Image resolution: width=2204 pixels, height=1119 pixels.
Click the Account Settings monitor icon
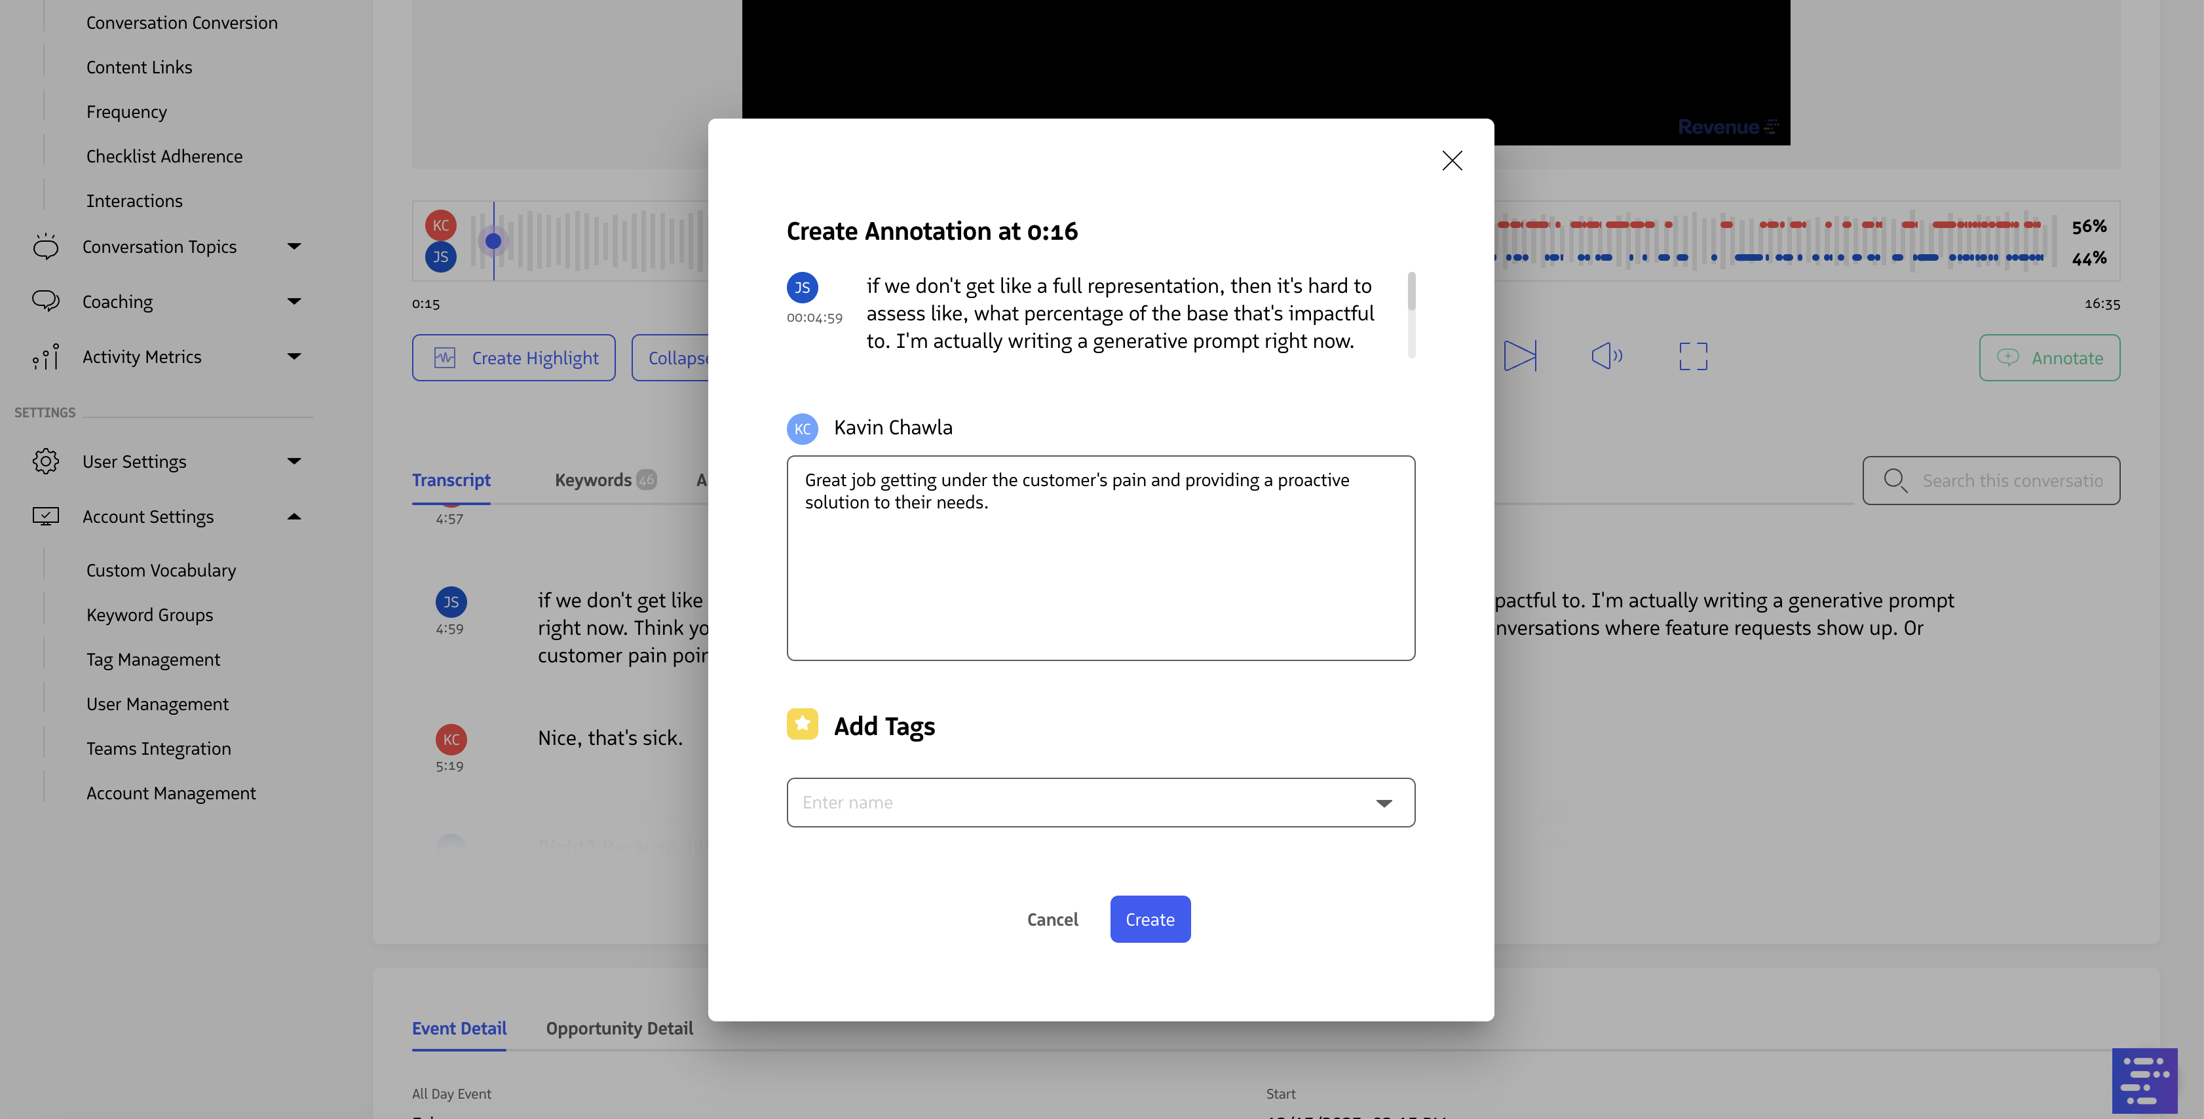click(45, 516)
